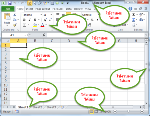Click the Insert Function fx icon
Screen dimensions: 150x116
point(44,35)
